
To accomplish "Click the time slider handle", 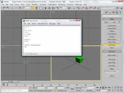I will (10, 82).
